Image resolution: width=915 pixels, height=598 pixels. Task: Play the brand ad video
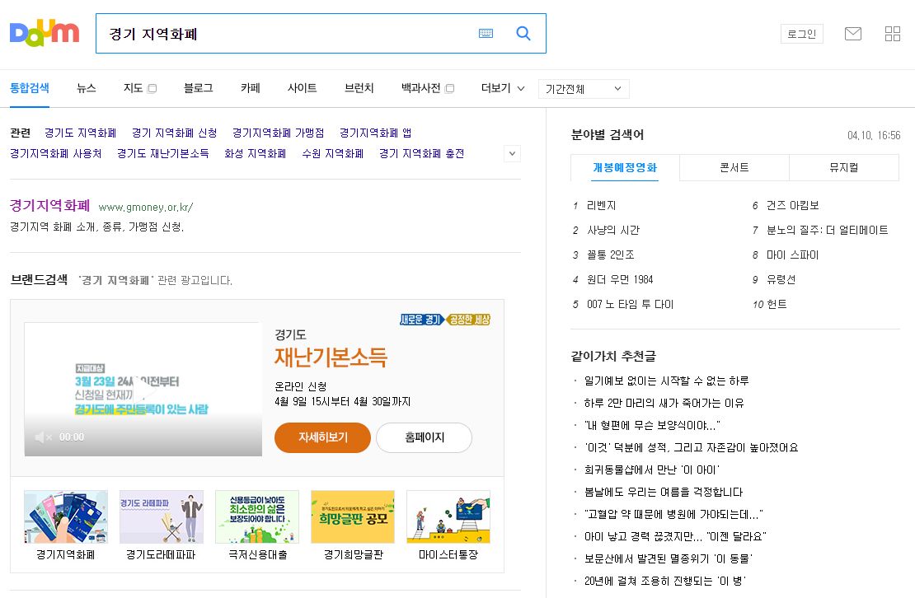click(143, 389)
